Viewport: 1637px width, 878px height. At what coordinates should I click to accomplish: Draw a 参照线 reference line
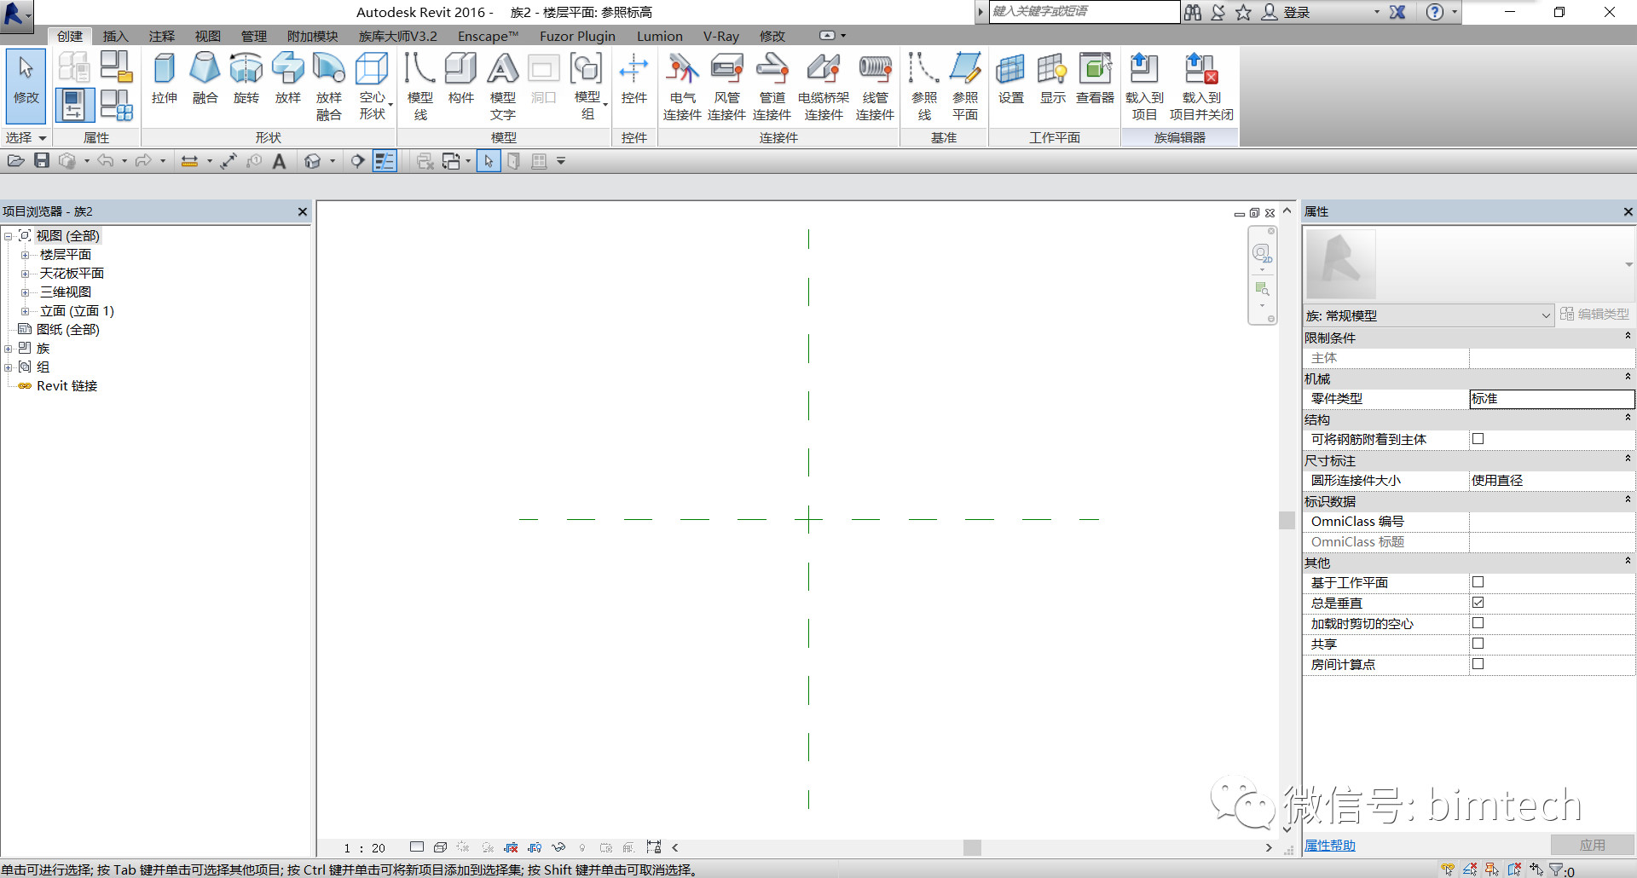click(924, 86)
